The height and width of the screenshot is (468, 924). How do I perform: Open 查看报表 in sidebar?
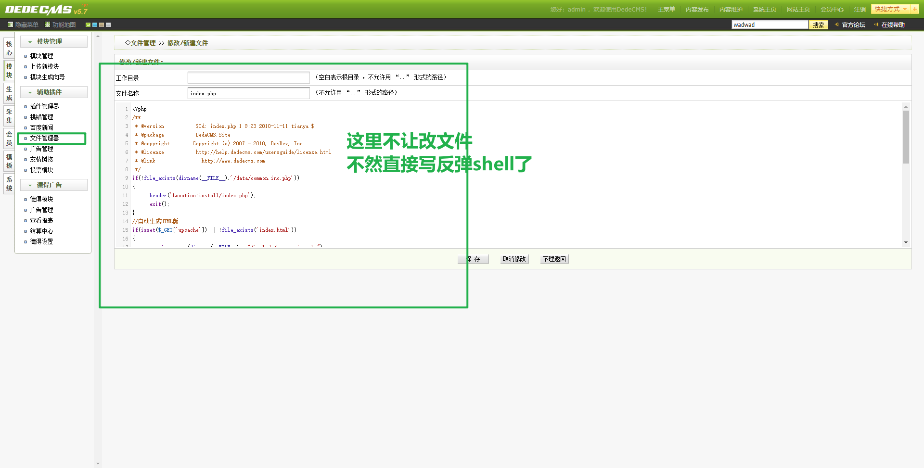41,220
